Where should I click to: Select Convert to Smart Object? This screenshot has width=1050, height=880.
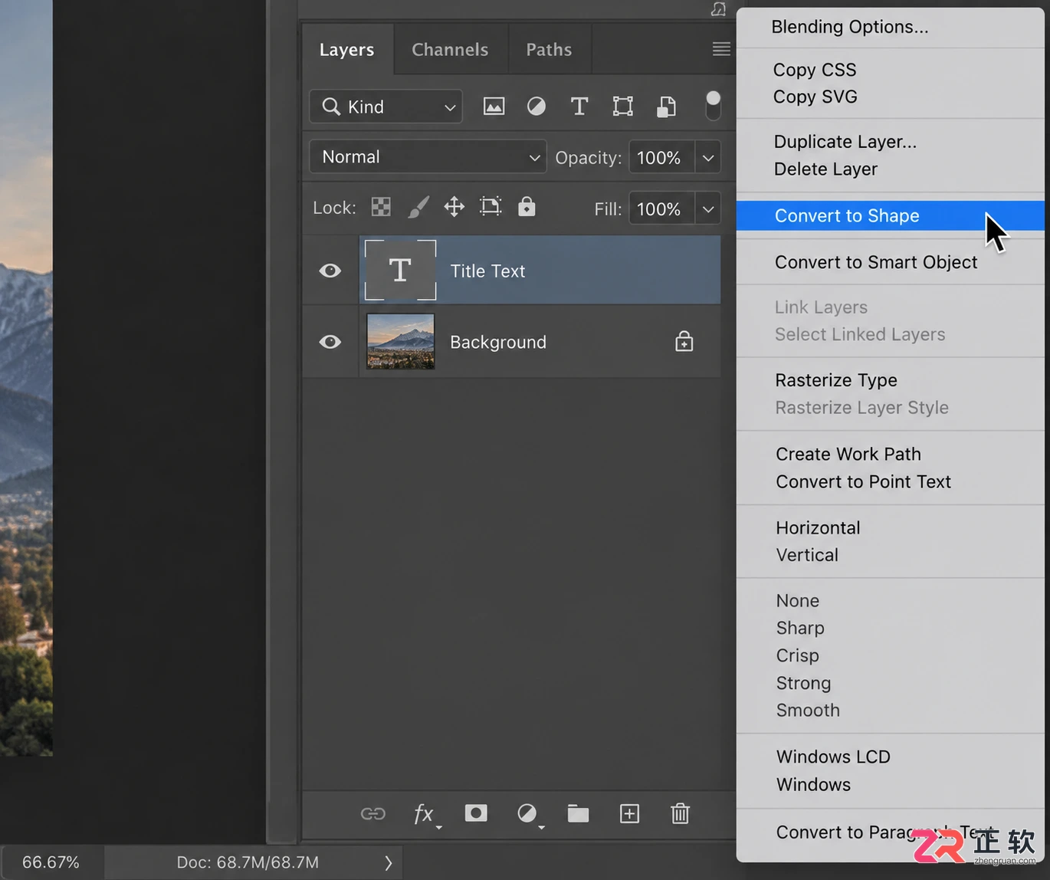891,262
